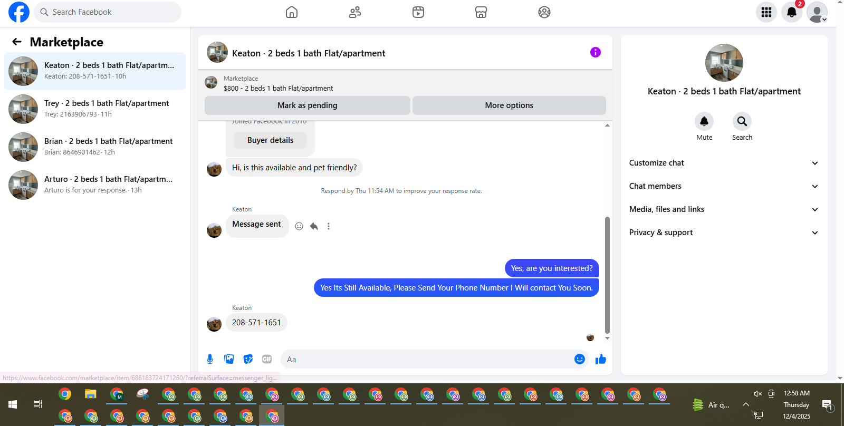
Task: Expand Customize chat section
Action: tap(724, 163)
